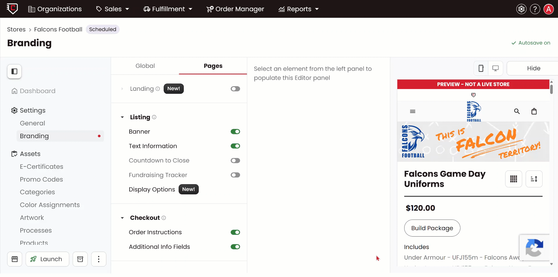Open the Fulfillment dropdown menu
This screenshot has height=277, width=558.
coord(168,9)
